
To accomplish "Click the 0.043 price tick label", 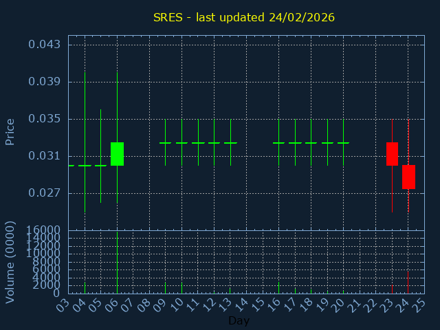I will pos(44,45).
